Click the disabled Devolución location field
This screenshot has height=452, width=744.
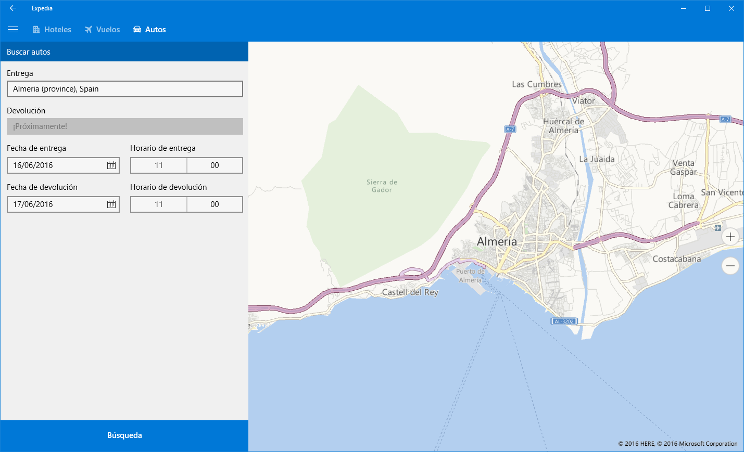pos(124,126)
